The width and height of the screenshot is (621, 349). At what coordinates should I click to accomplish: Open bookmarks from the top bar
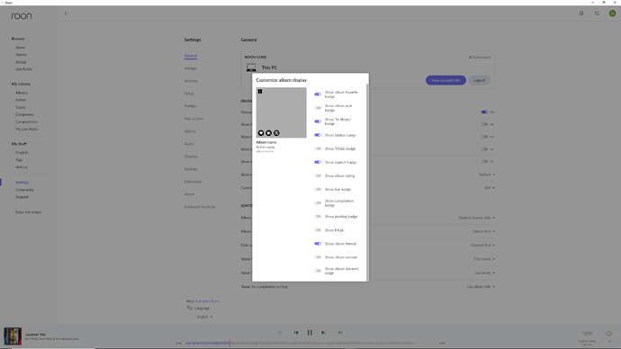(x=581, y=13)
